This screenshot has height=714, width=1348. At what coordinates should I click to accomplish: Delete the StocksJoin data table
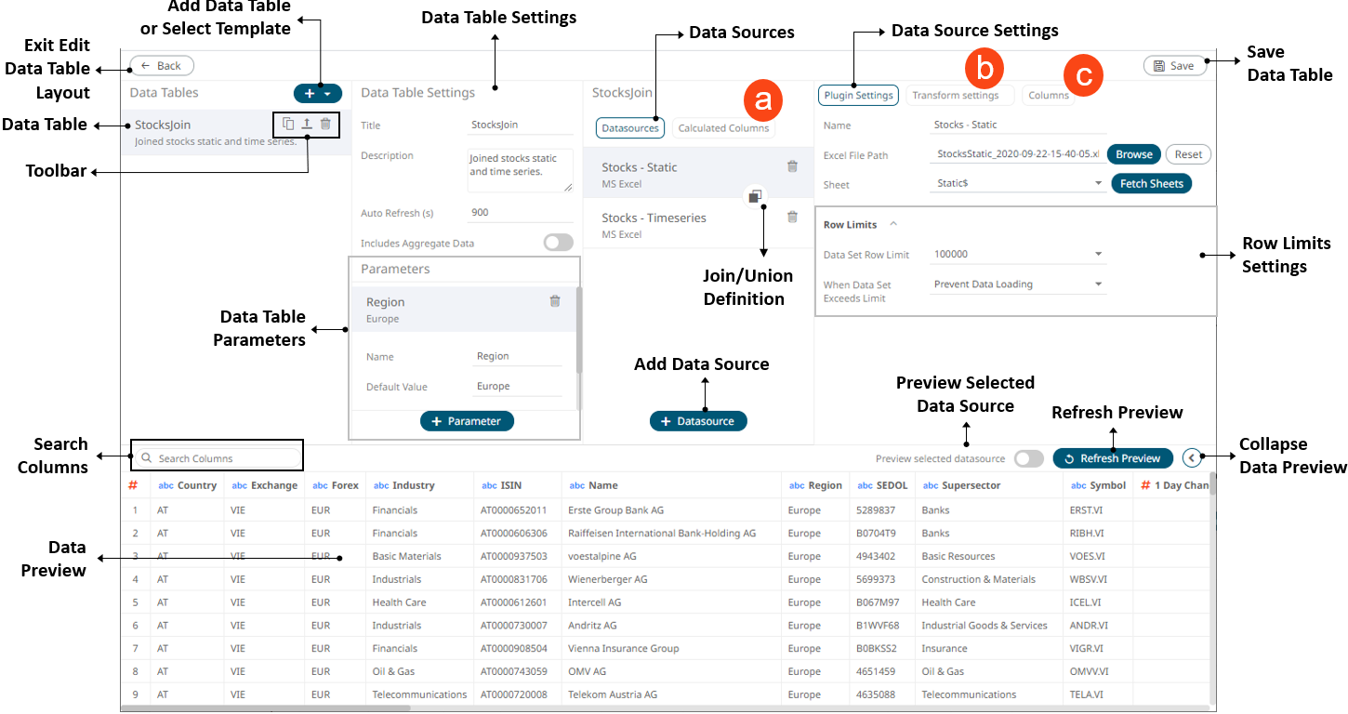[325, 124]
